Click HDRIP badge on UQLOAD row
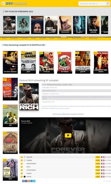The image size is (111, 184). coord(98,157)
